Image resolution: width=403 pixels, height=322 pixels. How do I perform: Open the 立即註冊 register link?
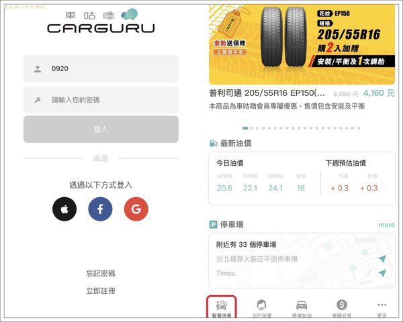[101, 291]
